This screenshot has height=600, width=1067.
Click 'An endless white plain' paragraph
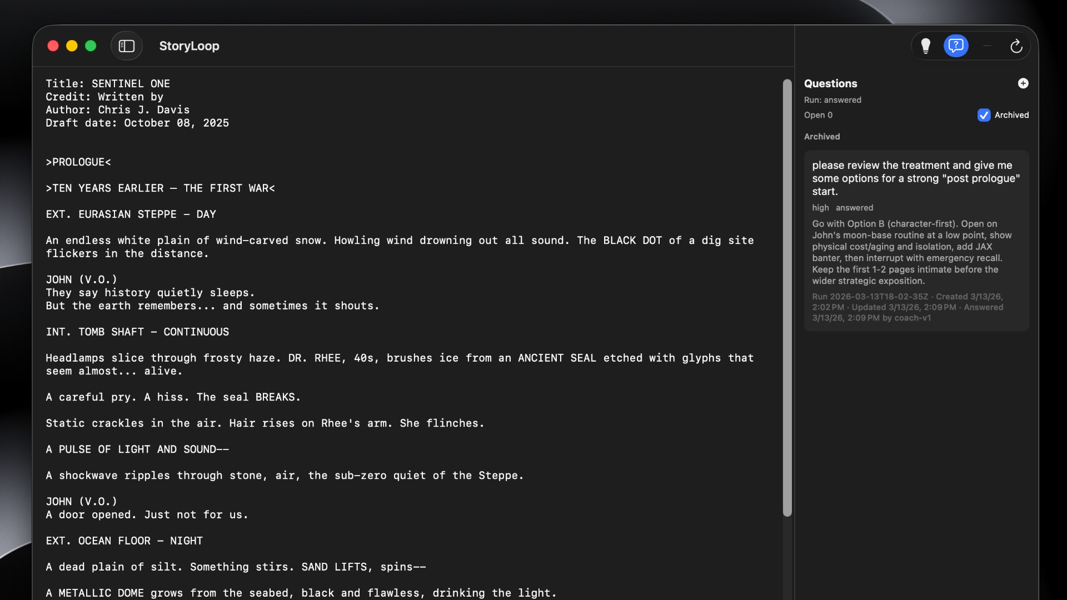400,247
